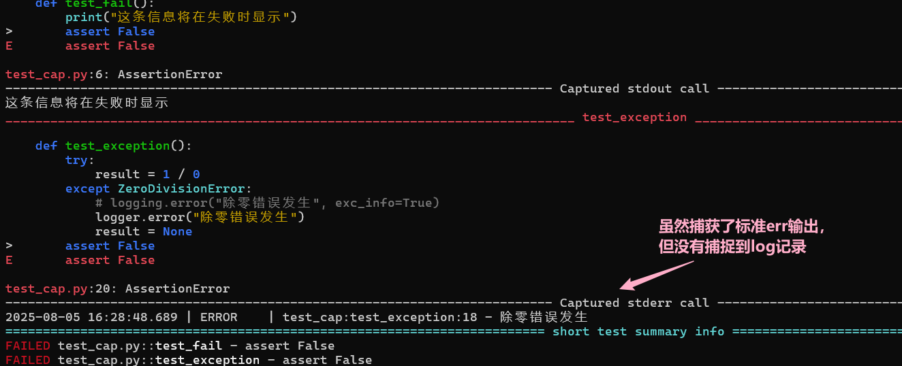Click the red test_exception section title
The height and width of the screenshot is (366, 902).
click(634, 117)
